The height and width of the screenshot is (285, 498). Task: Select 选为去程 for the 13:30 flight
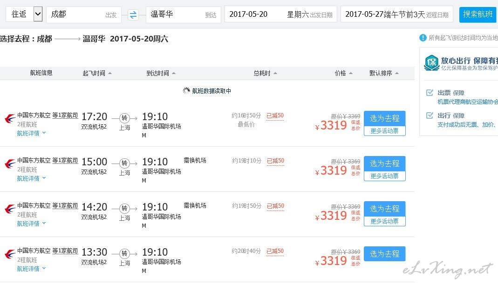(x=384, y=254)
